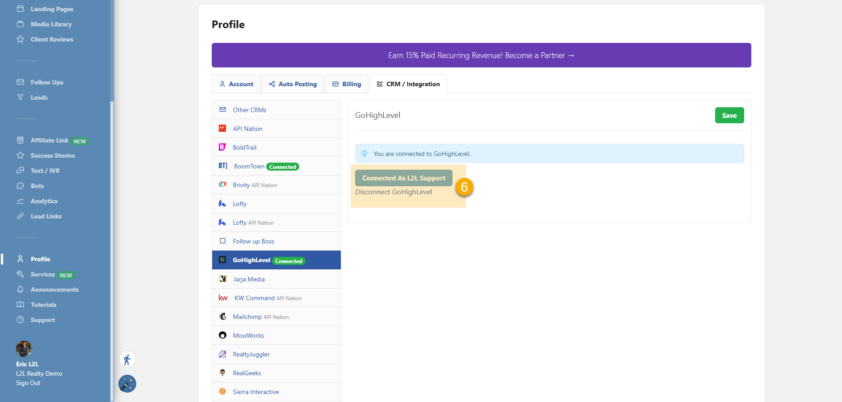This screenshot has height=402, width=842.
Task: Switch to the Auto Posting tab
Action: point(293,84)
